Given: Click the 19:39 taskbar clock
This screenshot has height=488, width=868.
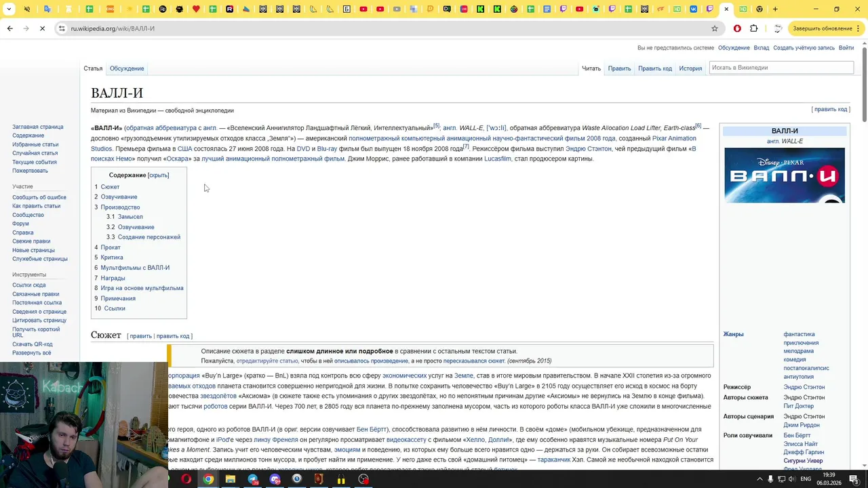Looking at the screenshot, I should (x=829, y=479).
